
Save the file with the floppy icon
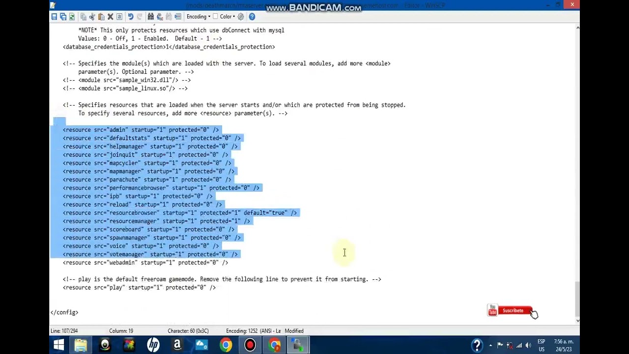(x=54, y=17)
